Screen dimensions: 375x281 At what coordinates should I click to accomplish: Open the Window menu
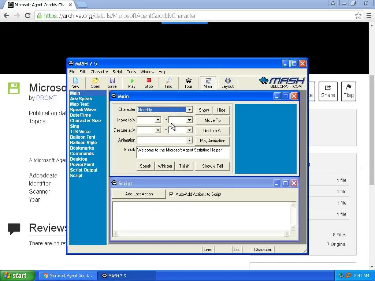pos(147,72)
